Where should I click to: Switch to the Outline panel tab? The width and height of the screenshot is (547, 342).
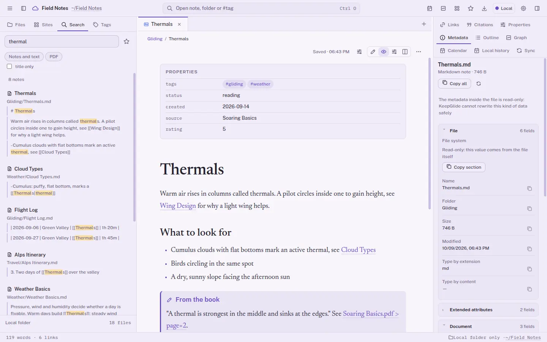pos(487,38)
